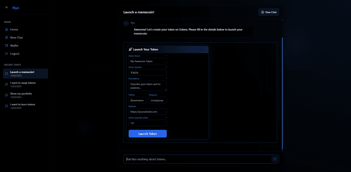
Task: Click chat icon beside I want to swap tokens
Action: coord(6,85)
